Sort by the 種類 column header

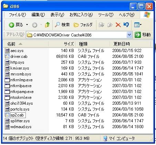click(x=93, y=44)
